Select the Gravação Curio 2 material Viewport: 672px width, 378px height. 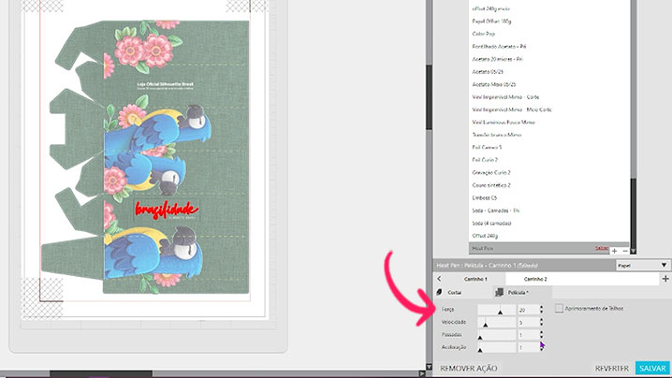[x=491, y=173]
